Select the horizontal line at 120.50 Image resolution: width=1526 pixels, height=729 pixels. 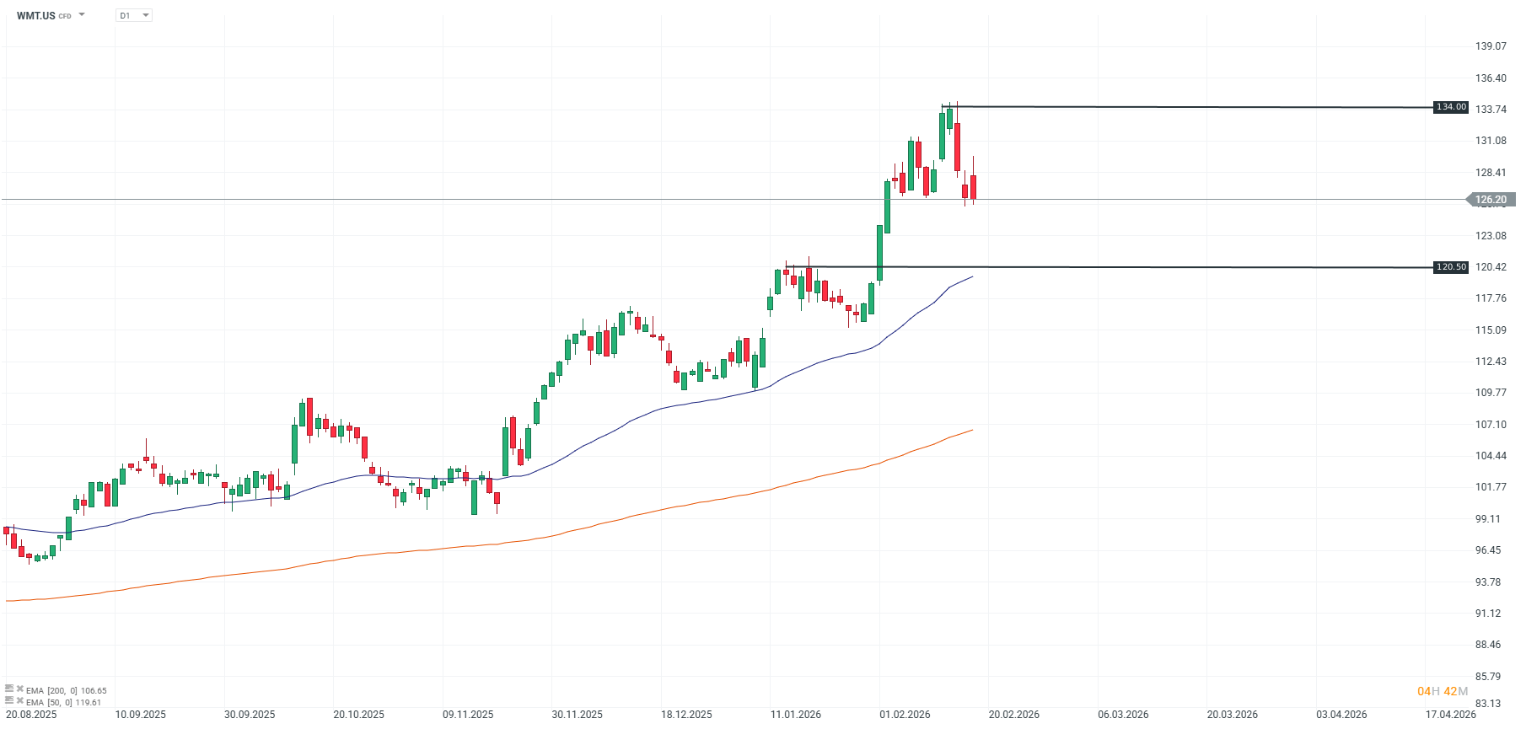(1180, 267)
